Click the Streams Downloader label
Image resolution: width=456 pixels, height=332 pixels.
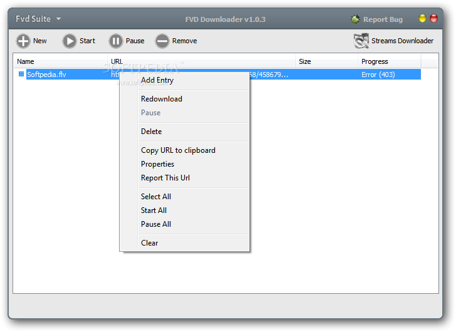coord(402,41)
